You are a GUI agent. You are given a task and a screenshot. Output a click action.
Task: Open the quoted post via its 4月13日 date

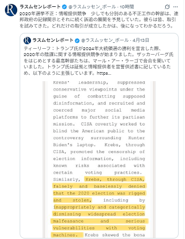pyautogui.click(x=141, y=40)
